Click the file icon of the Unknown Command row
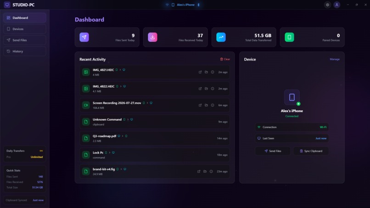 tap(86, 122)
